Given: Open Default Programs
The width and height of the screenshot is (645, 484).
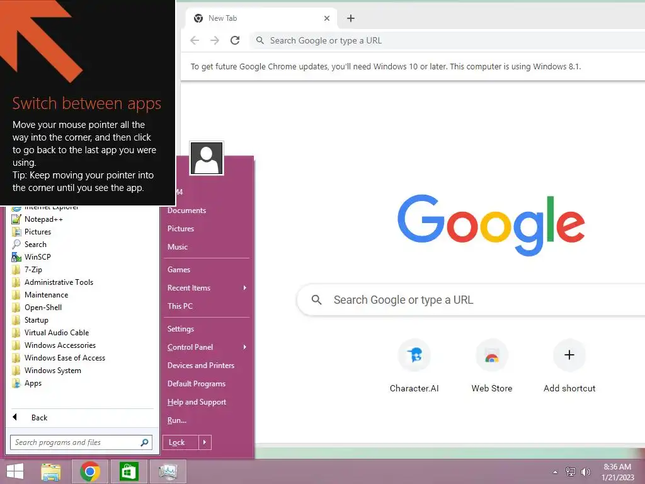Looking at the screenshot, I should (x=197, y=384).
